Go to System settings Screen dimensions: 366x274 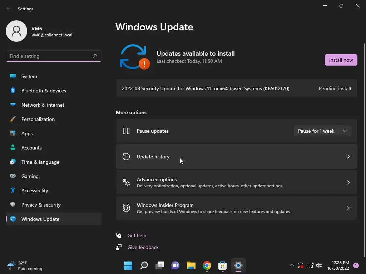pos(54,76)
